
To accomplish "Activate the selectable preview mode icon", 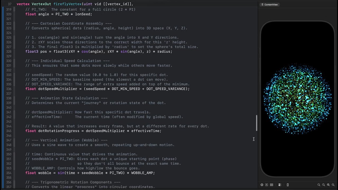I will (x=267, y=185).
